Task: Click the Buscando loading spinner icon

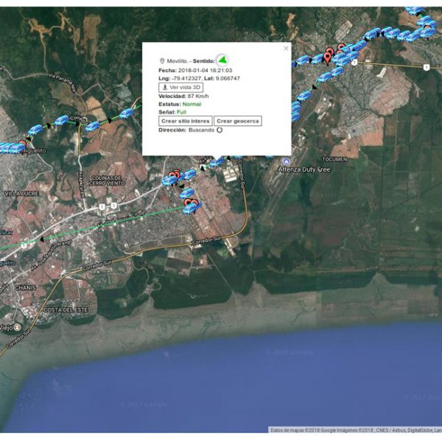Action: tap(220, 130)
